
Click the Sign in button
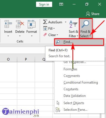coord(44,4)
